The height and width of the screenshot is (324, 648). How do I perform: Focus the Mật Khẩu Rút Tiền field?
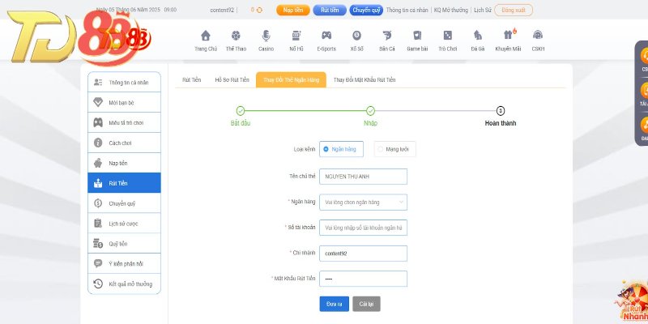pyautogui.click(x=363, y=279)
